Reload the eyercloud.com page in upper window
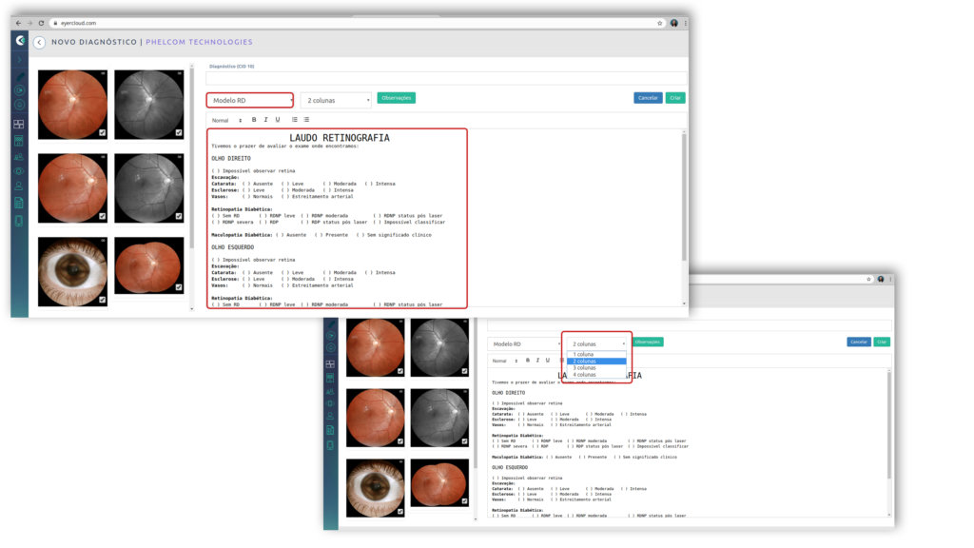Viewport: 974px width, 548px height. (x=41, y=23)
